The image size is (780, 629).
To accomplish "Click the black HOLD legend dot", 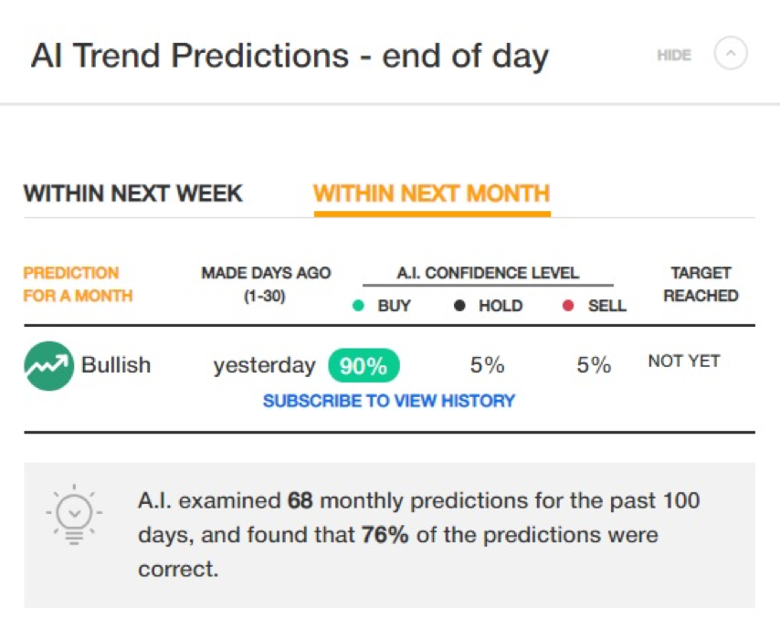I will (459, 305).
